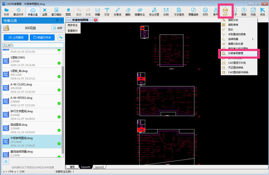The width and height of the screenshot is (269, 175).
Task: Print the drawing with 打印
Action: click(205, 12)
